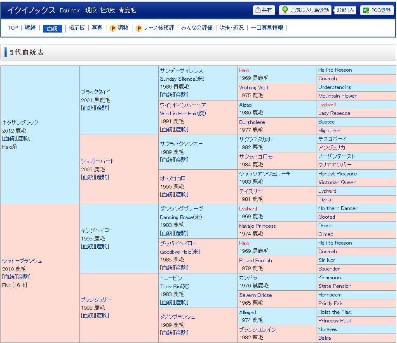Open sire キタサンブラック's page
This screenshot has height=343, width=397.
pyautogui.click(x=20, y=122)
